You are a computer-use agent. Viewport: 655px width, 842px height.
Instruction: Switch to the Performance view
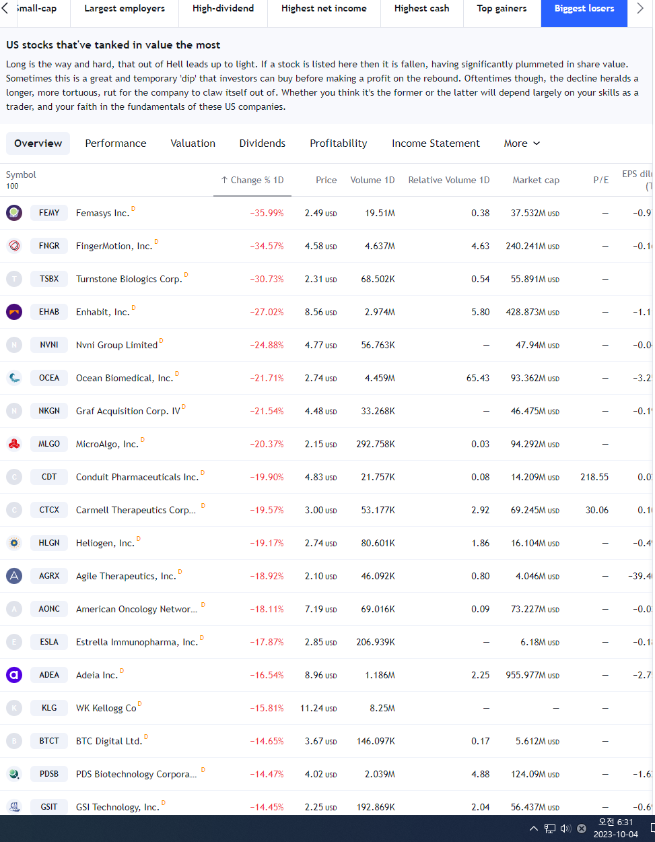tap(116, 143)
